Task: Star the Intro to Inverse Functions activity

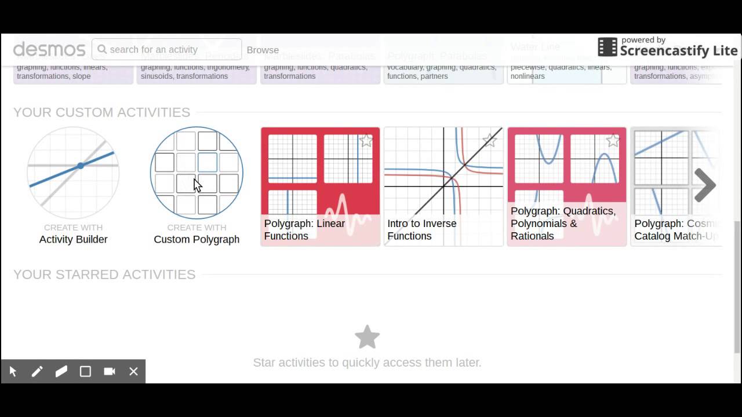Action: tap(489, 140)
